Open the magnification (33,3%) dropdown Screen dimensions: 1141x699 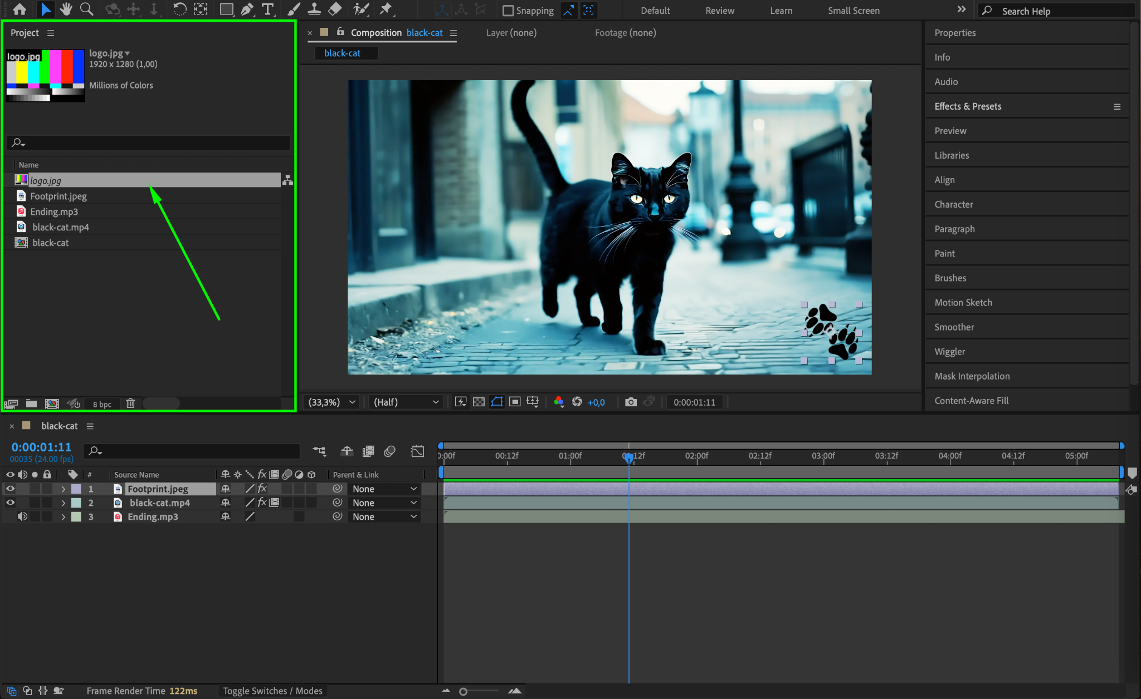point(333,402)
